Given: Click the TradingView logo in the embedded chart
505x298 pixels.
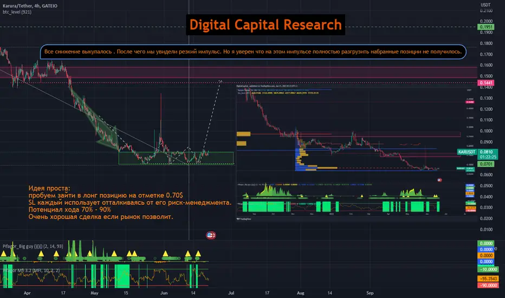Looking at the screenshot, I should [244, 219].
